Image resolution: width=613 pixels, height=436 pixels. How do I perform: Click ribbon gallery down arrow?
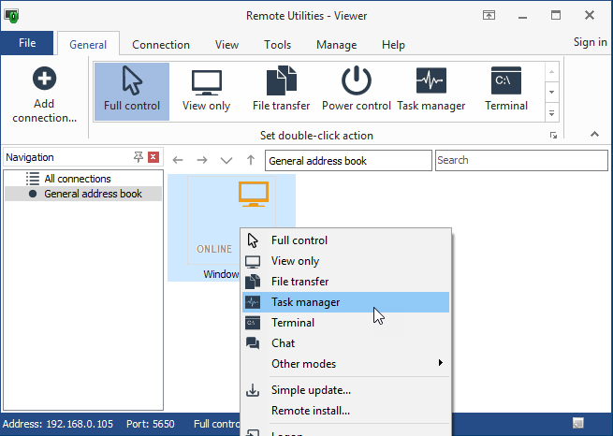[x=551, y=93]
